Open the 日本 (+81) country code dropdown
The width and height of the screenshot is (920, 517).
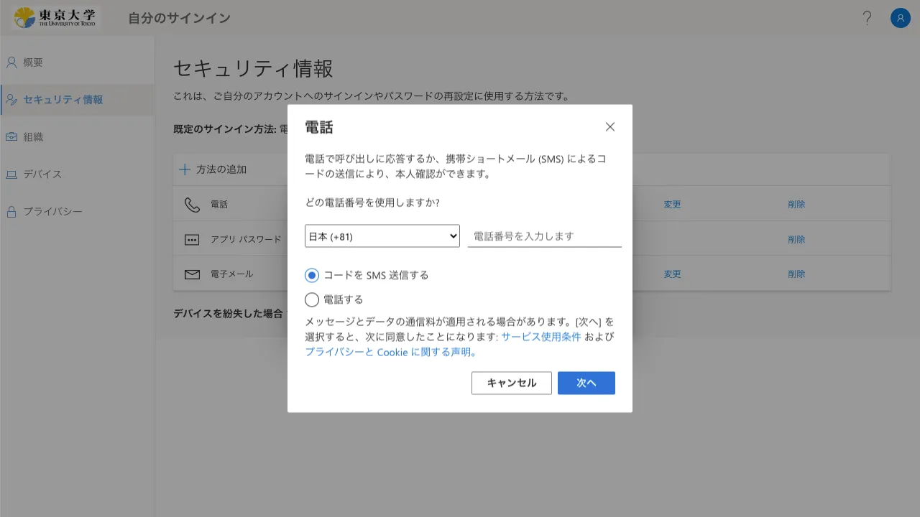tap(382, 236)
